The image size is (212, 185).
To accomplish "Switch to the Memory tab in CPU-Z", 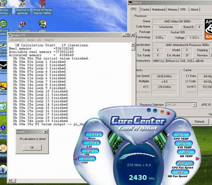I will 172,10.
